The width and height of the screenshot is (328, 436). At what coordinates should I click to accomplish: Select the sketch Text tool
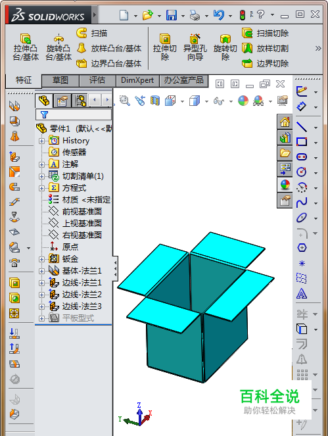point(302,294)
